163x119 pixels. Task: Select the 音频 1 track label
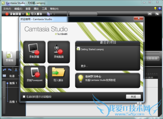point(13,102)
